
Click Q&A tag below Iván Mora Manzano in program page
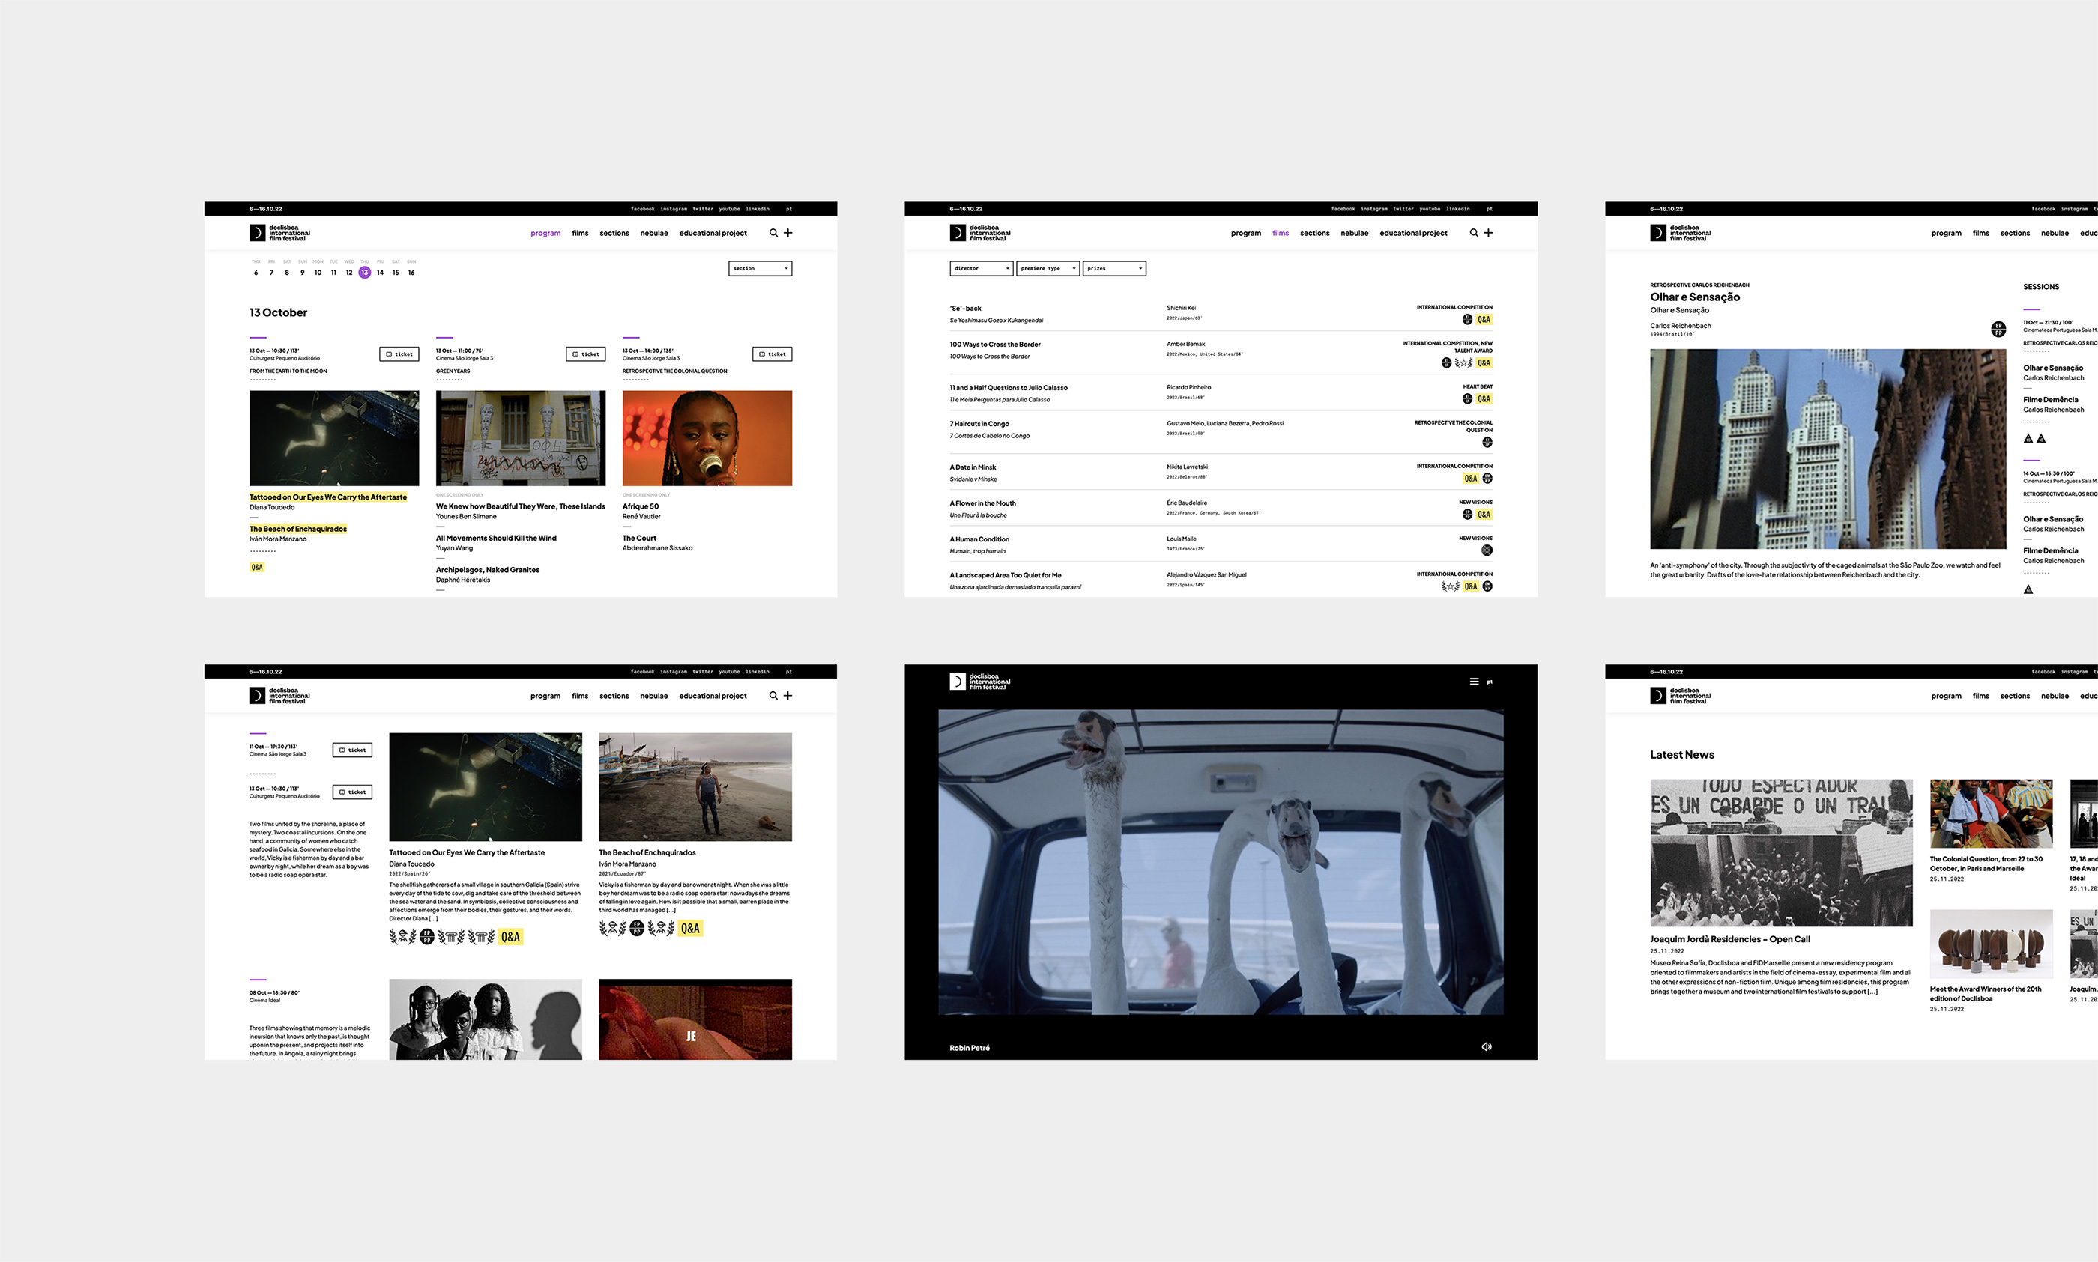257,567
